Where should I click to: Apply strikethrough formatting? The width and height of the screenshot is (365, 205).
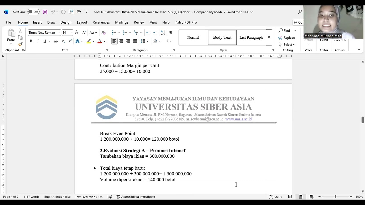pyautogui.click(x=56, y=41)
